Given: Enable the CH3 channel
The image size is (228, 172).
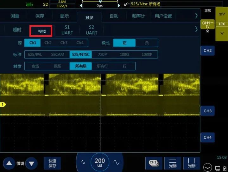Looking at the screenshot, I should [207, 111].
